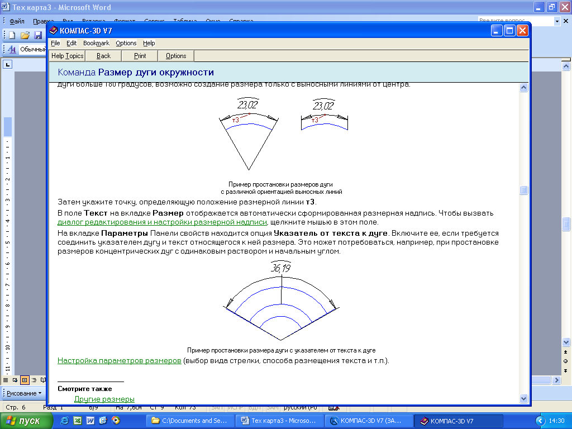Image resolution: width=572 pixels, height=429 pixels.
Task: Click spelling status icon in Word status bar
Action: click(333, 407)
